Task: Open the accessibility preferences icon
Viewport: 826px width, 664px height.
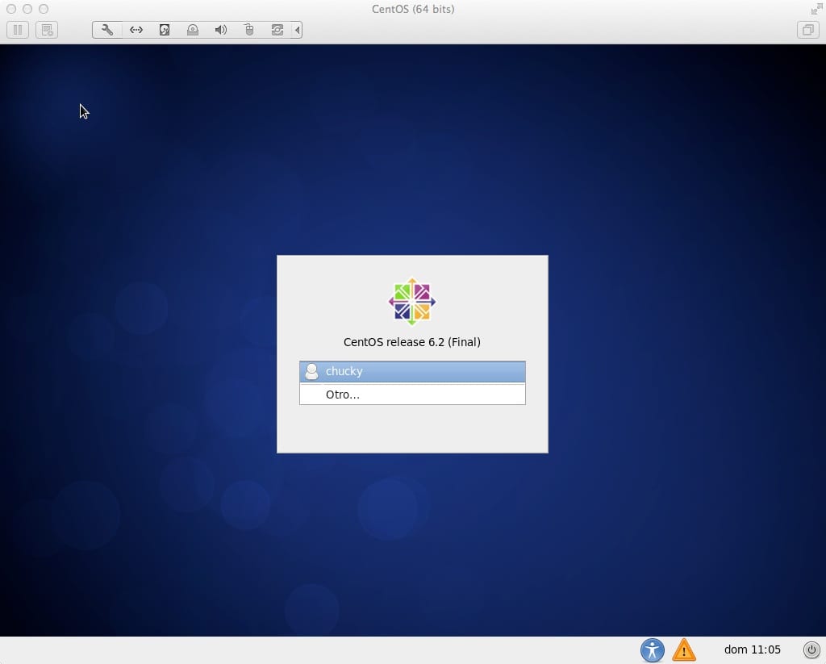Action: click(x=652, y=649)
